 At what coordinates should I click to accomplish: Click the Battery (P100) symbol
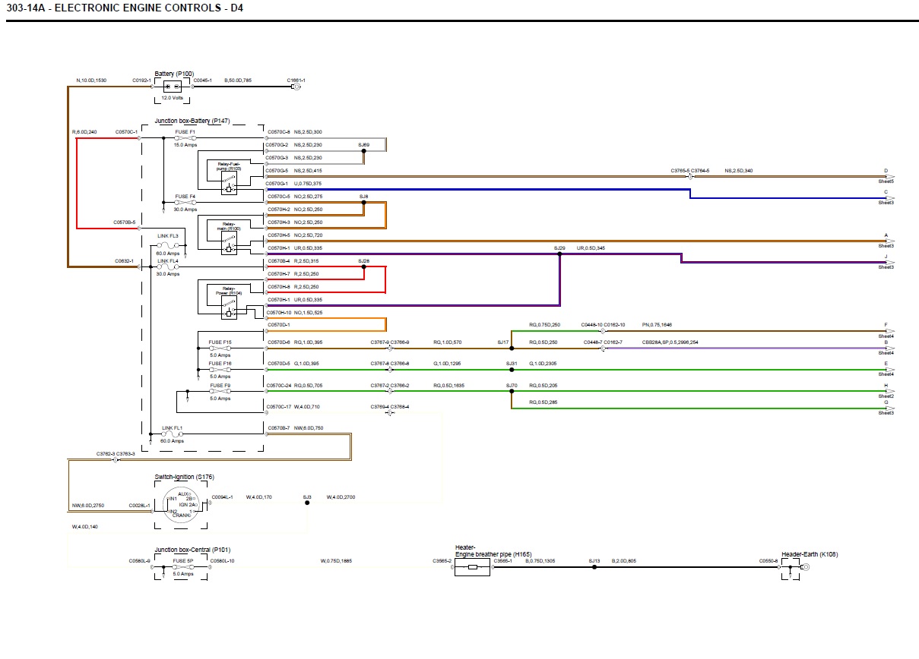173,87
